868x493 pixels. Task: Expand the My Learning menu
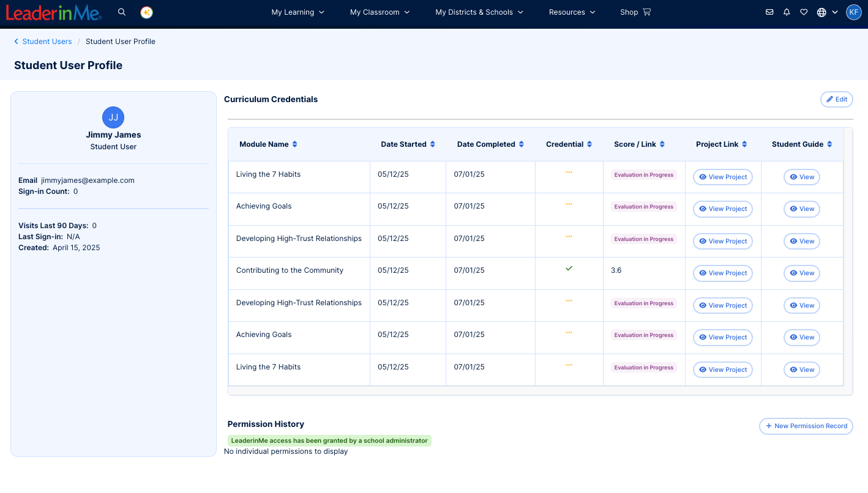(298, 12)
